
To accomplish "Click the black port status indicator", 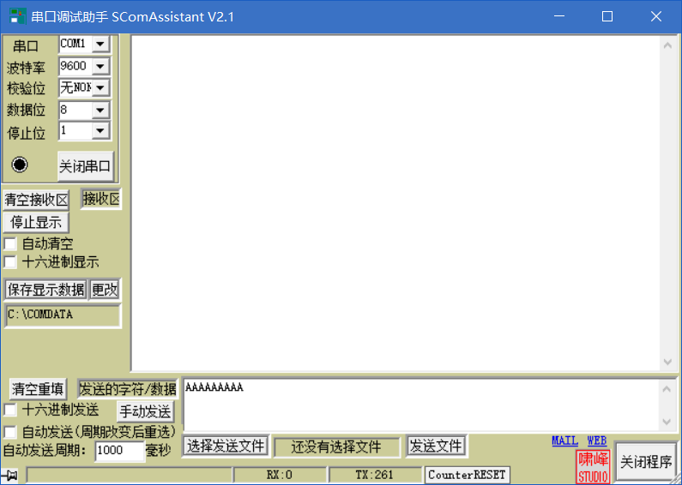I will 20,165.
